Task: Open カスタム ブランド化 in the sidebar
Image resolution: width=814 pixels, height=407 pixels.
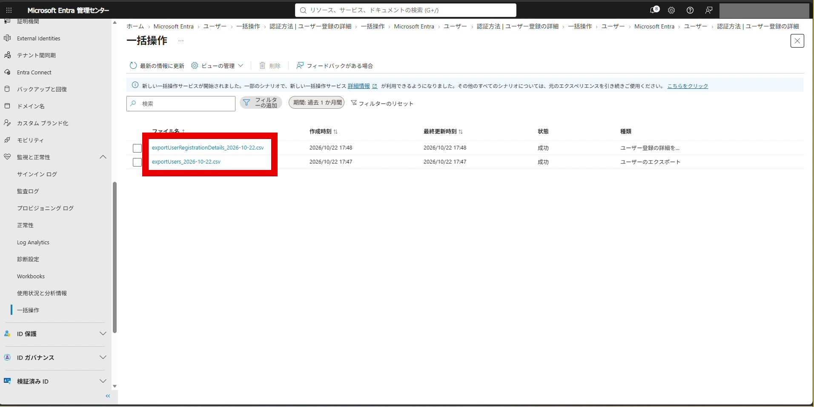Action: click(x=43, y=123)
